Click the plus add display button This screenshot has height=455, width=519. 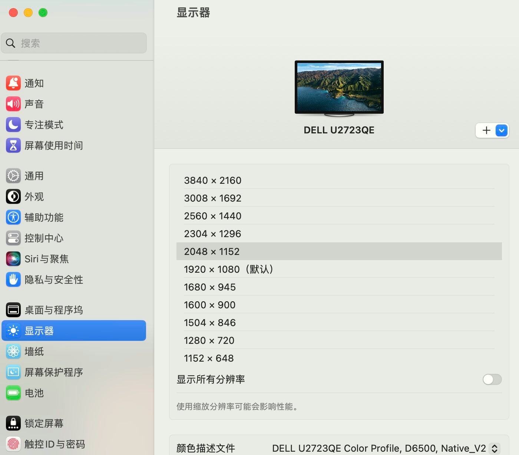[x=486, y=130]
